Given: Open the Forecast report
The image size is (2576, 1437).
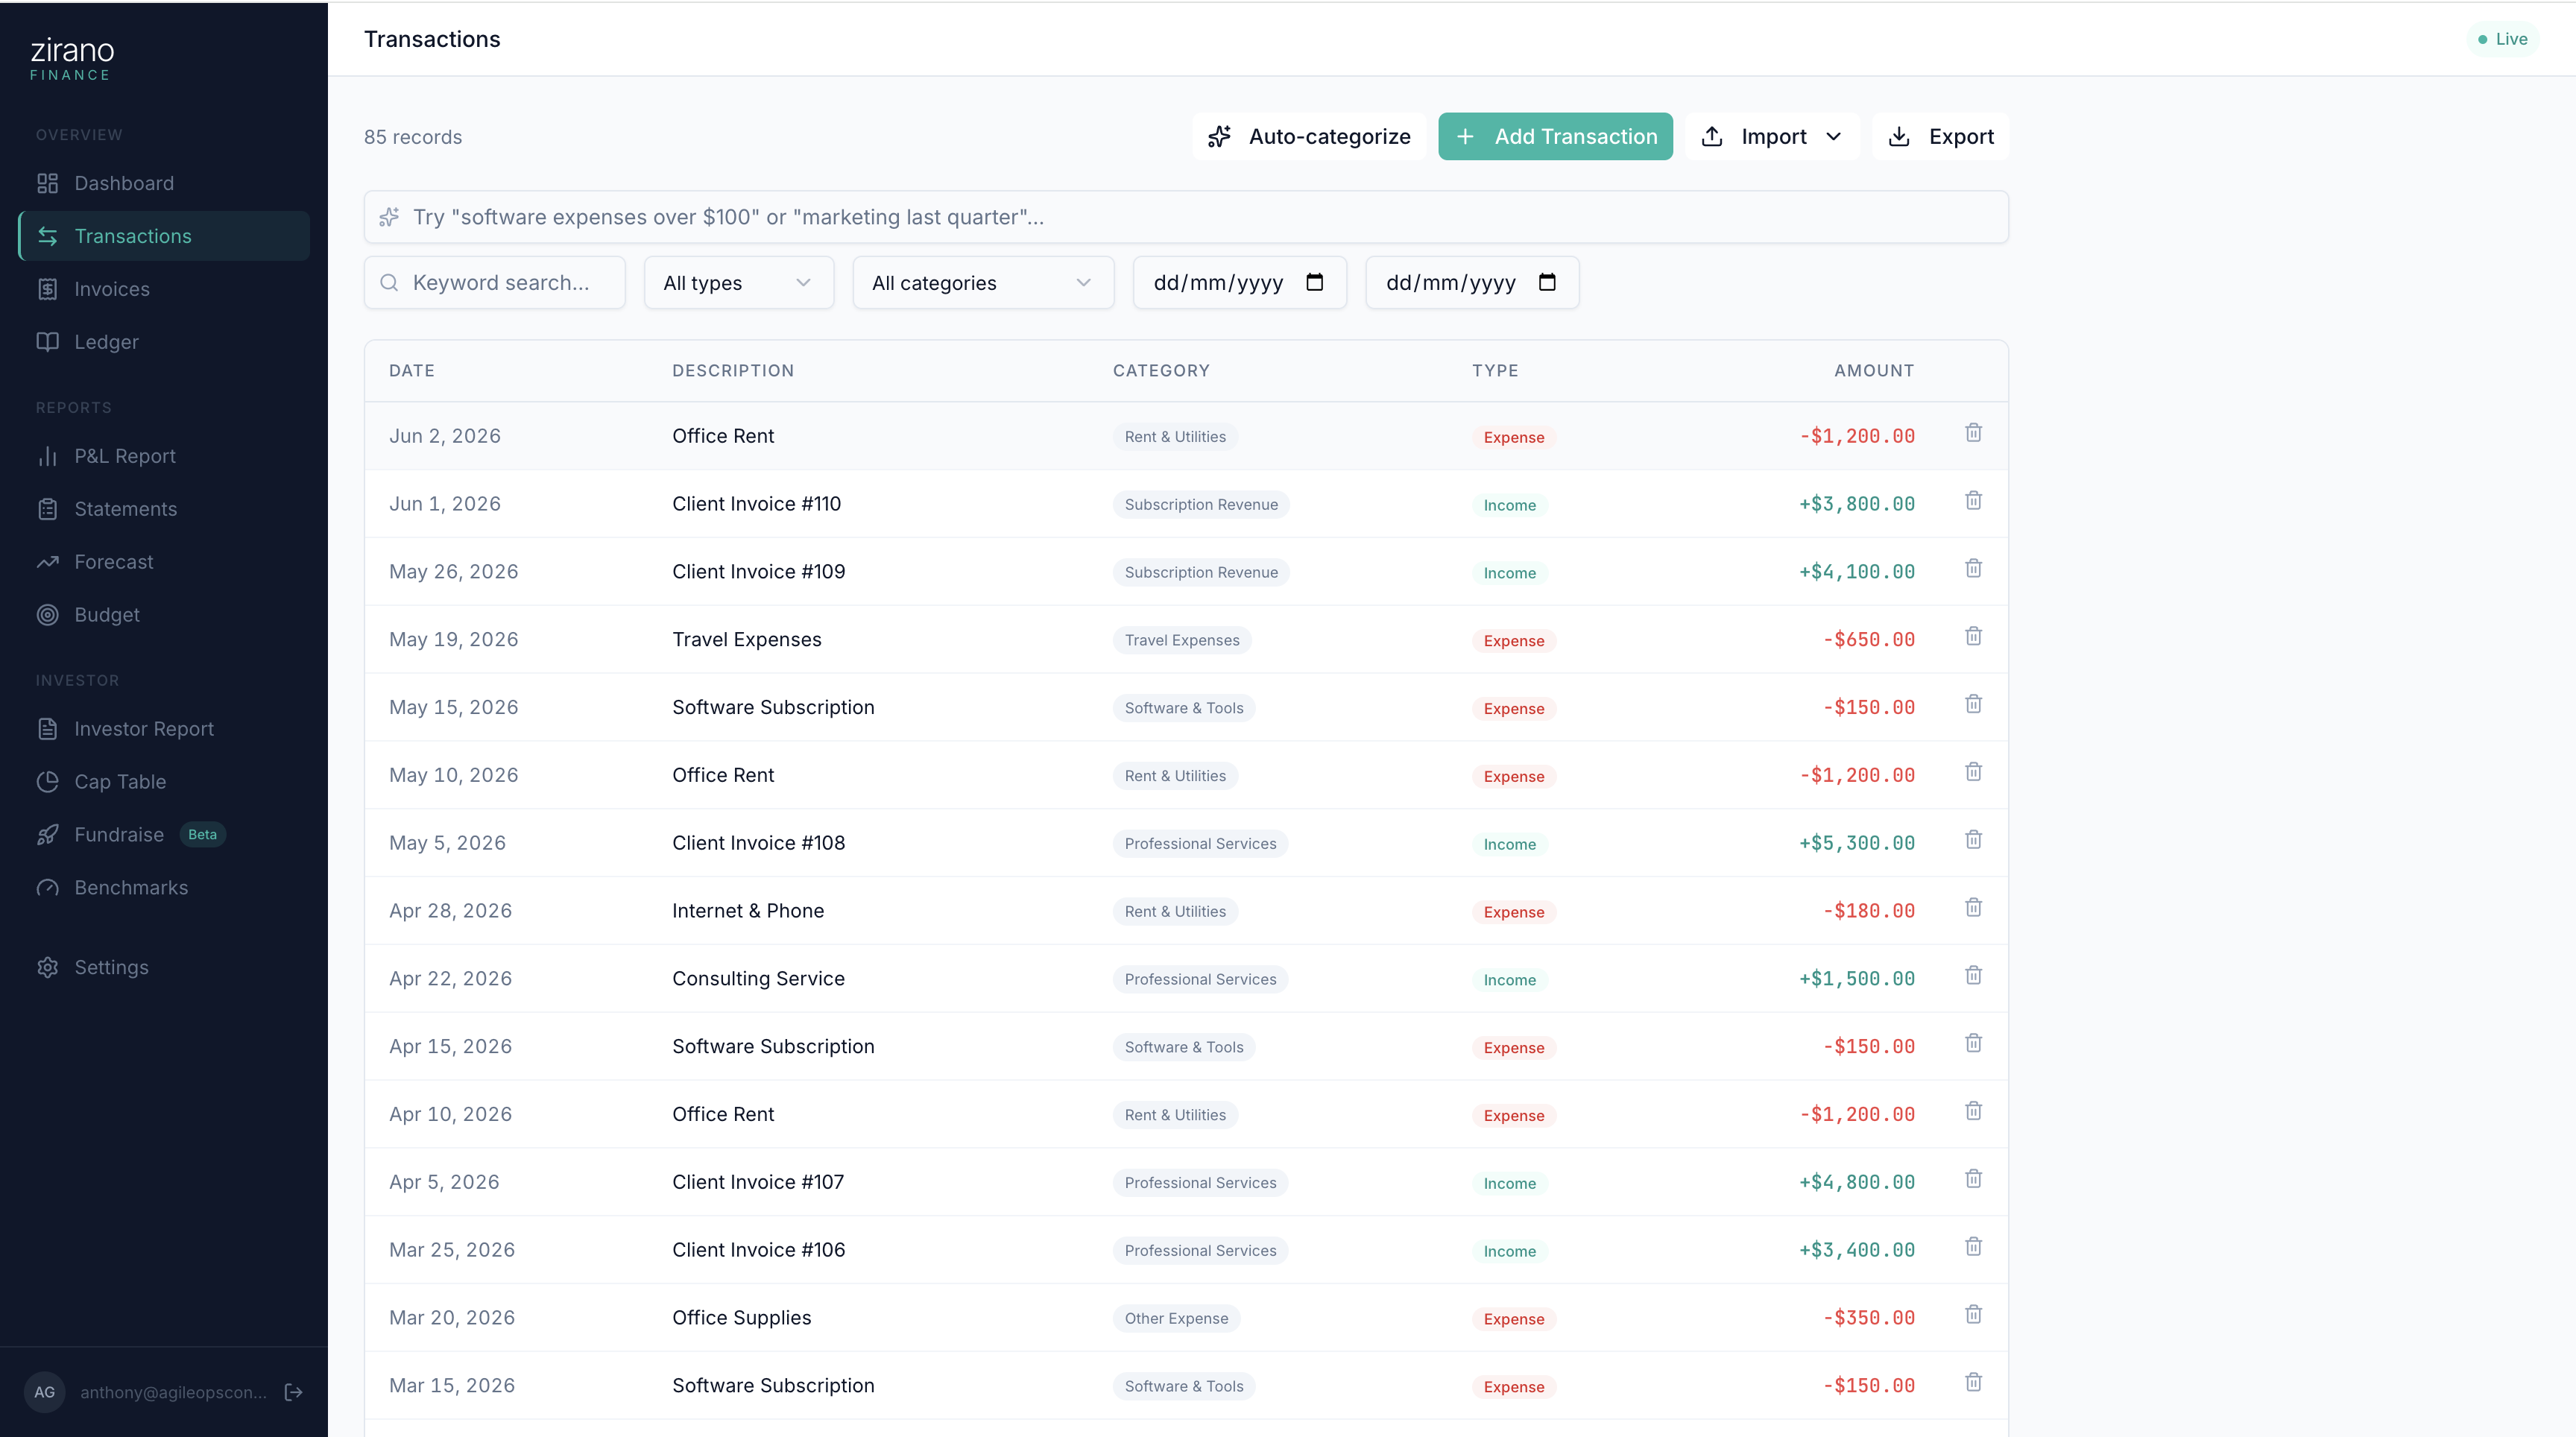Looking at the screenshot, I should point(164,562).
